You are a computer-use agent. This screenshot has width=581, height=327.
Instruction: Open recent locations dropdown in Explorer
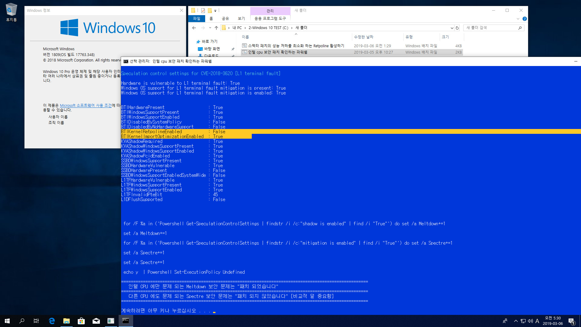point(210,28)
